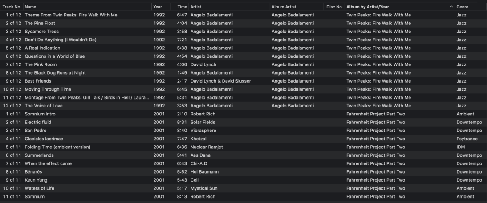The image size is (487, 203).
Task: Select the track "The Pink Room"
Action: (41, 64)
